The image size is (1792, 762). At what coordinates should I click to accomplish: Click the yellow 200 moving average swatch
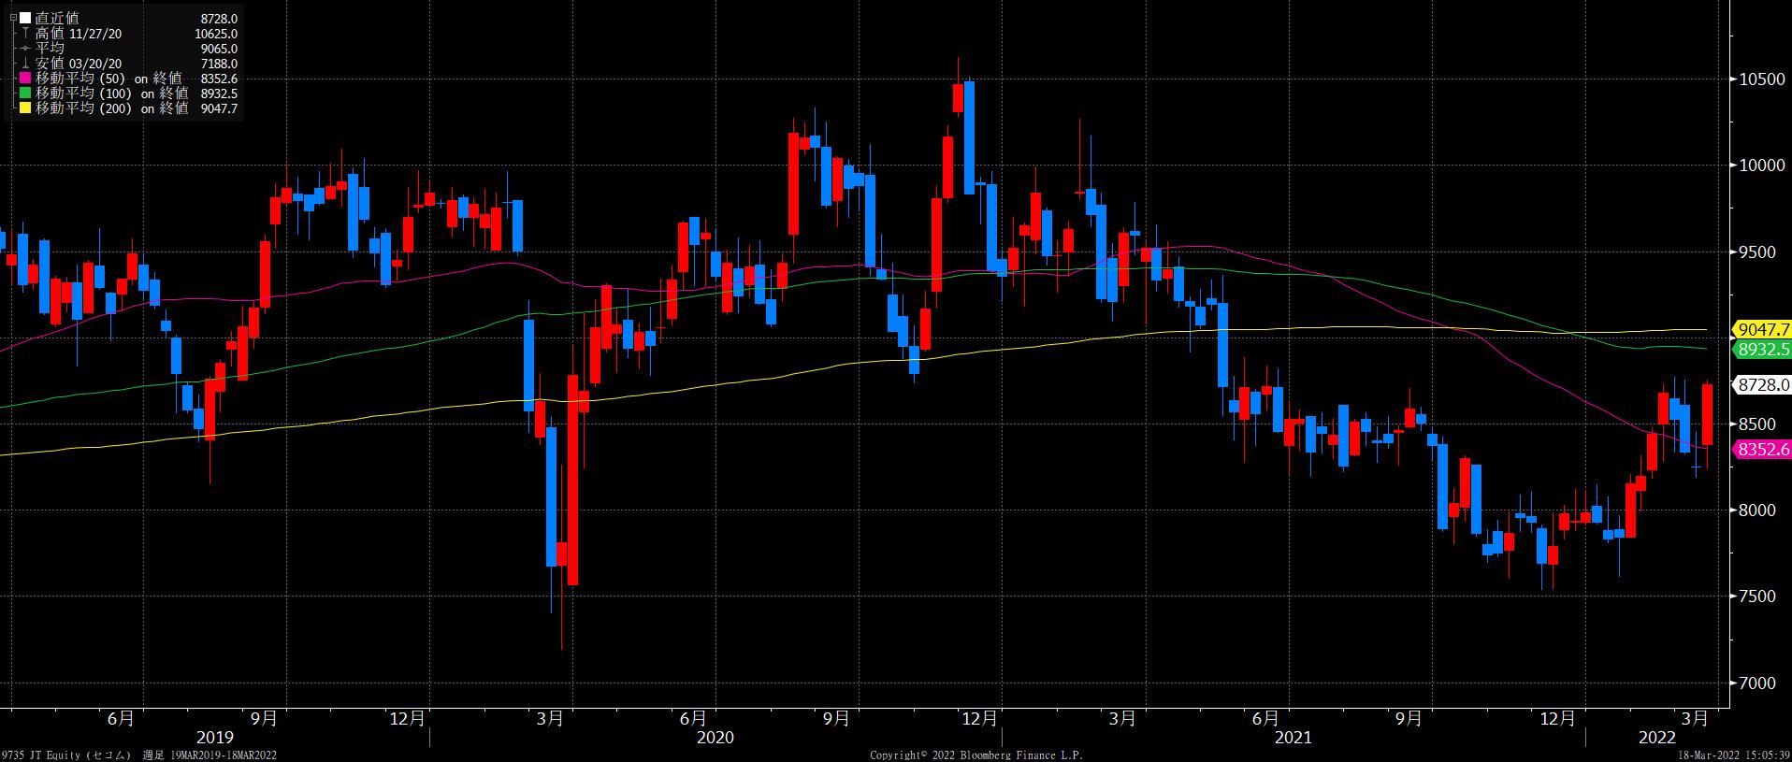tap(25, 108)
